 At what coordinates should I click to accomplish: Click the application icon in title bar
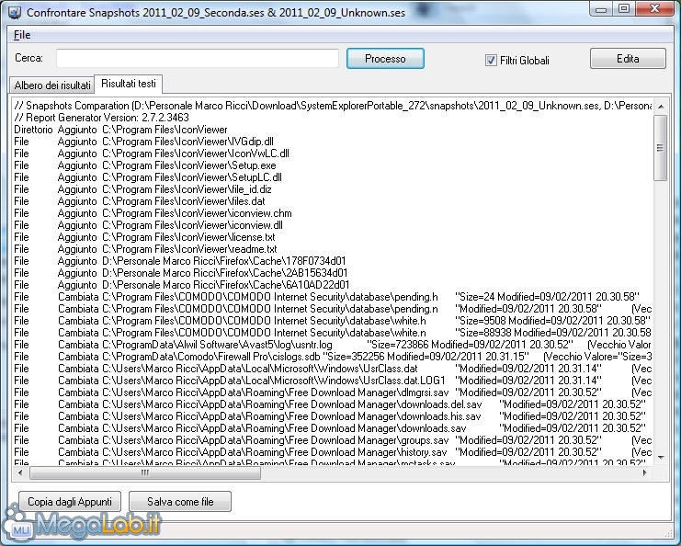tap(15, 12)
